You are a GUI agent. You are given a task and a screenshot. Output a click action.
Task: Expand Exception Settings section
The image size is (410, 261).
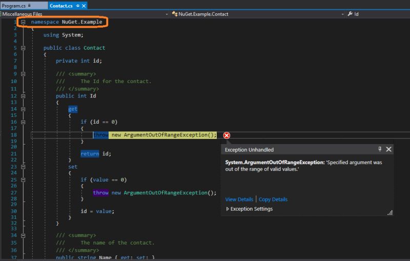228,209
